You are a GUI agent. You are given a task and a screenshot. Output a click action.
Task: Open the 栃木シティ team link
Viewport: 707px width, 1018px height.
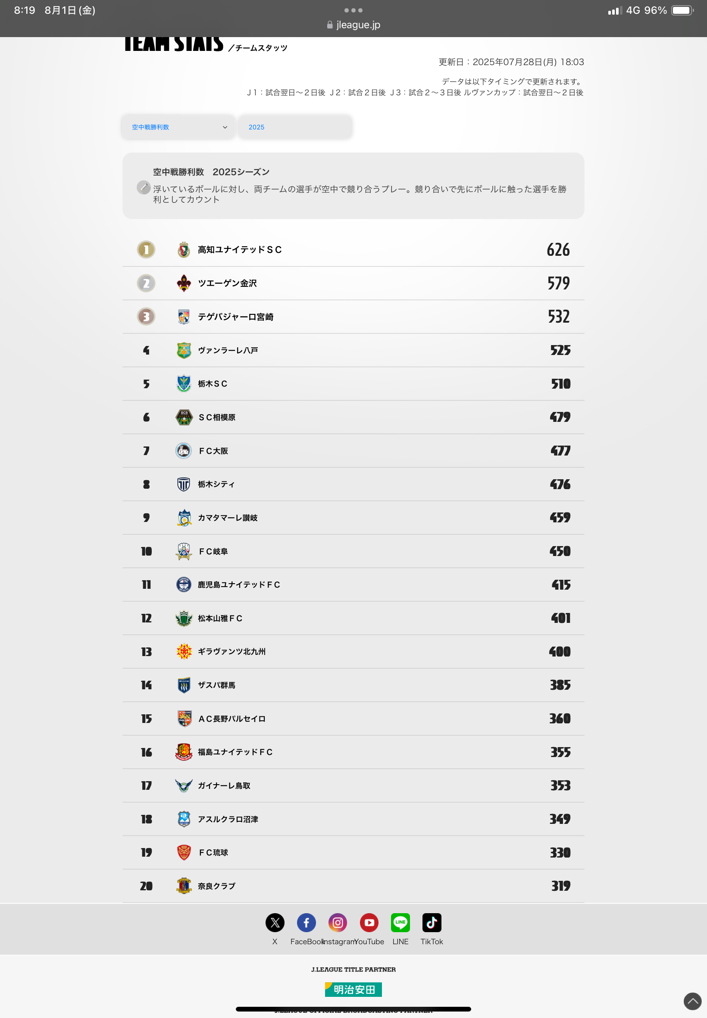[216, 484]
